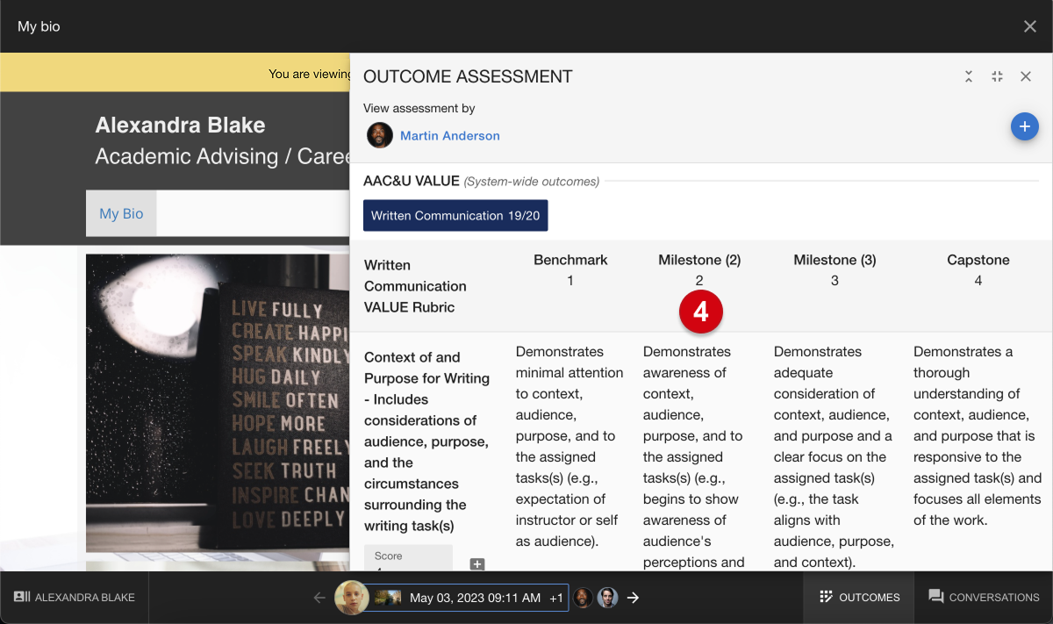Open the Alexandra Blake portfolio button
1053x624 pixels.
click(x=75, y=598)
